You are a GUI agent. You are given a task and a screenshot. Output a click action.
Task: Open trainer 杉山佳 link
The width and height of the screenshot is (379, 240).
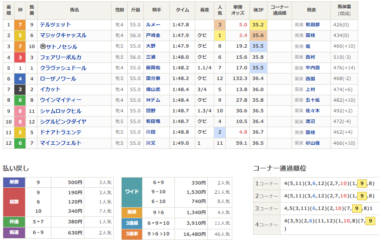point(312,143)
